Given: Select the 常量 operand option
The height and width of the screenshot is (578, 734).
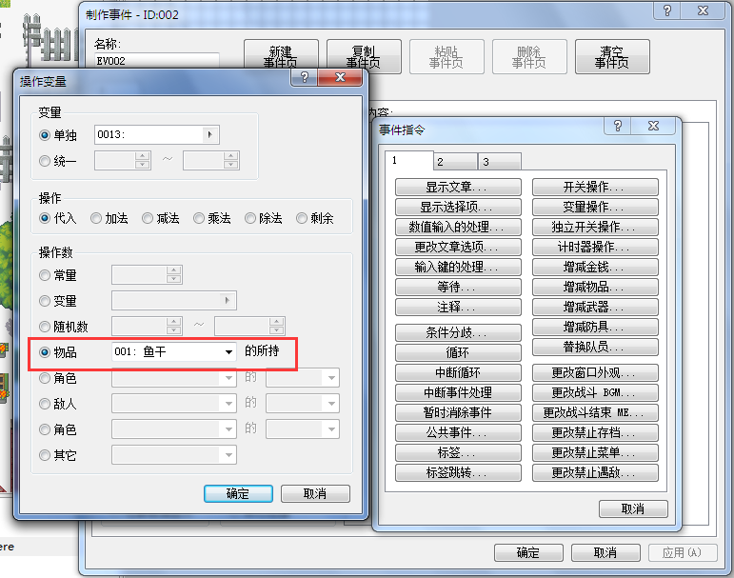Looking at the screenshot, I should point(45,275).
